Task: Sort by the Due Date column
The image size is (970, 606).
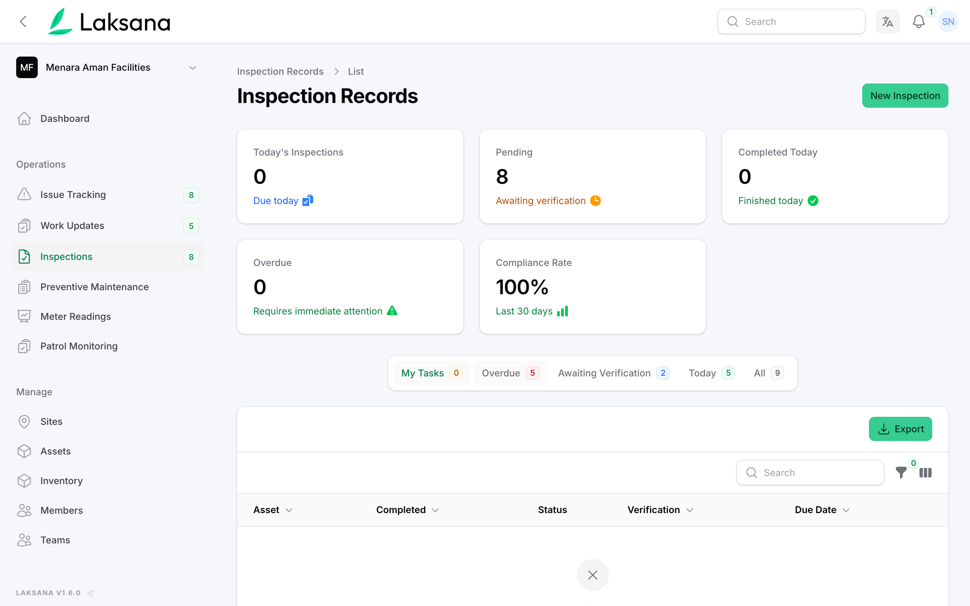Action: [822, 510]
